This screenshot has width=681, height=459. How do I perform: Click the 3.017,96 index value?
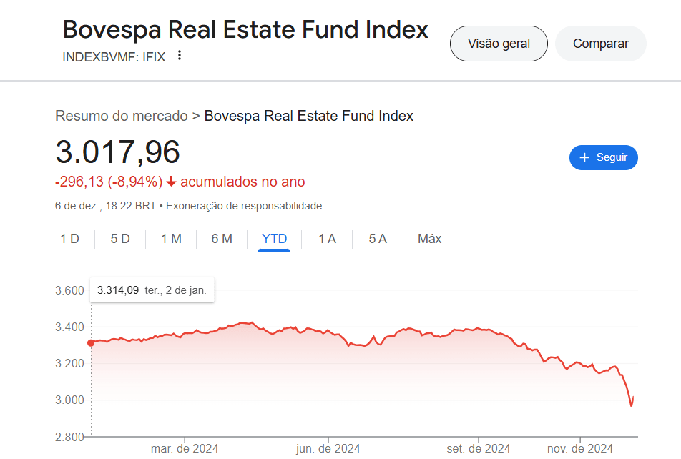(118, 152)
